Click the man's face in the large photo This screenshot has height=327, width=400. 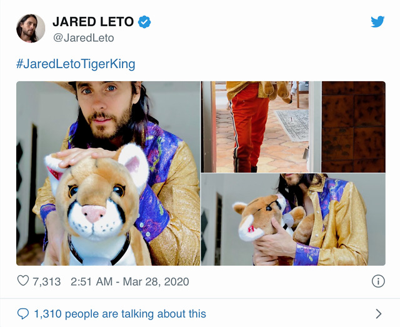click(104, 107)
